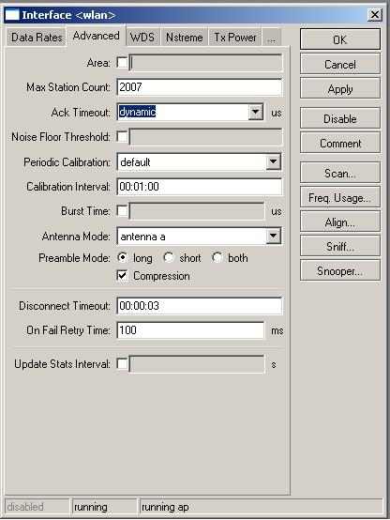This screenshot has height=520, width=390.
Task: Enable the Area checkbox
Action: tap(122, 62)
